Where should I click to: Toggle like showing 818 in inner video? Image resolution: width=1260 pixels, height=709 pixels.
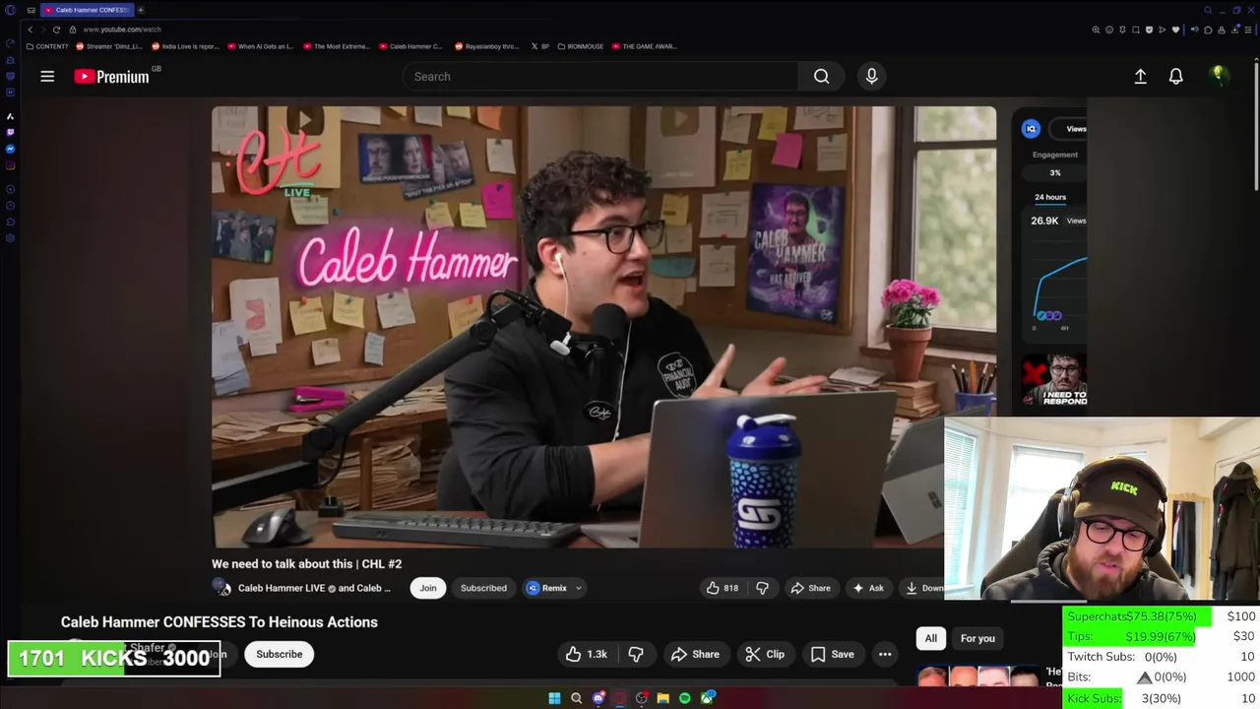click(x=722, y=588)
